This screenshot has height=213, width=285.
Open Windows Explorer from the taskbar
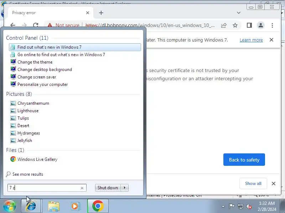tap(54, 206)
